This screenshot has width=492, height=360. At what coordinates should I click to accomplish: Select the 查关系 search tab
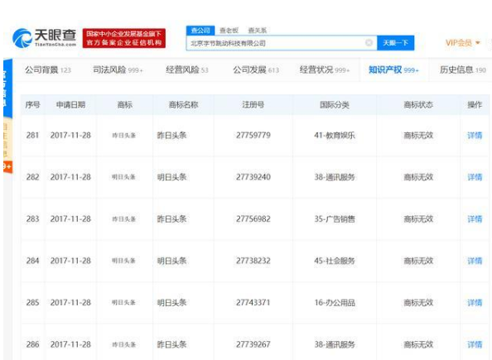point(258,31)
